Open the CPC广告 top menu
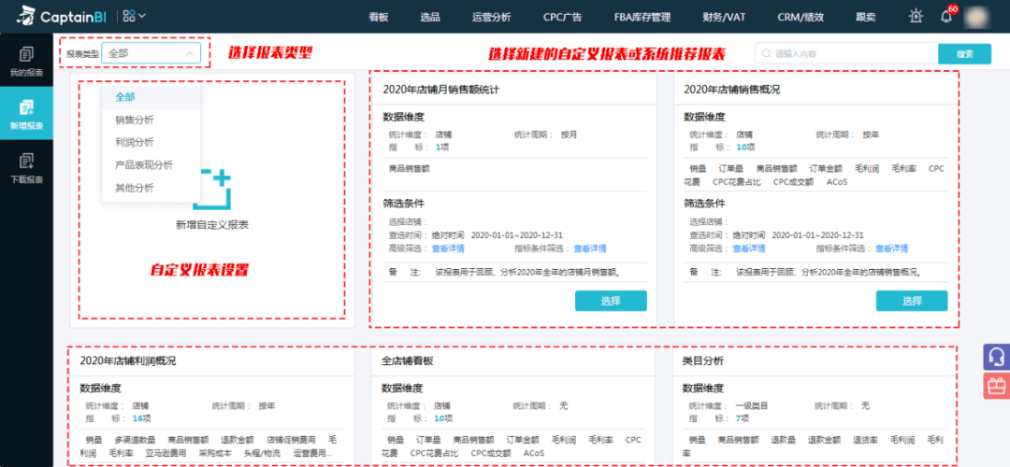1010x467 pixels. pos(562,18)
